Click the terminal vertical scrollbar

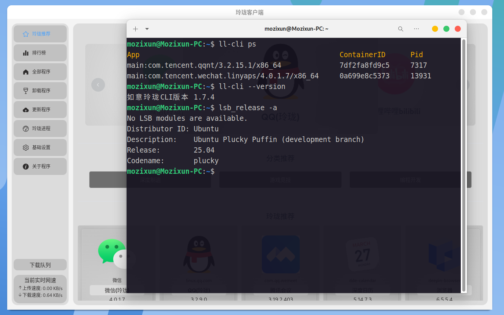pos(464,165)
